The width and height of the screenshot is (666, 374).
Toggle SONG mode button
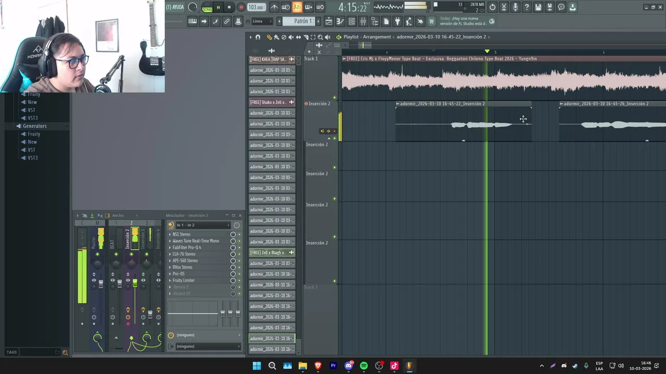[x=207, y=9]
